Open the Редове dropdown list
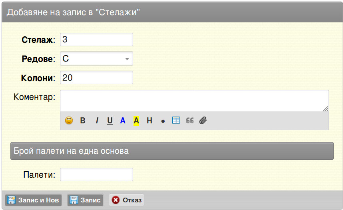 click(96, 59)
